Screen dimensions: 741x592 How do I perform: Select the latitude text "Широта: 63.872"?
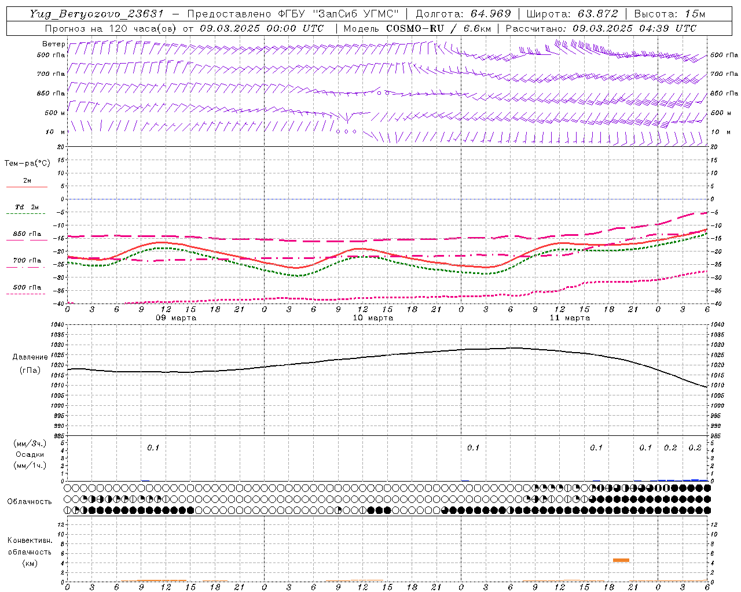[572, 14]
